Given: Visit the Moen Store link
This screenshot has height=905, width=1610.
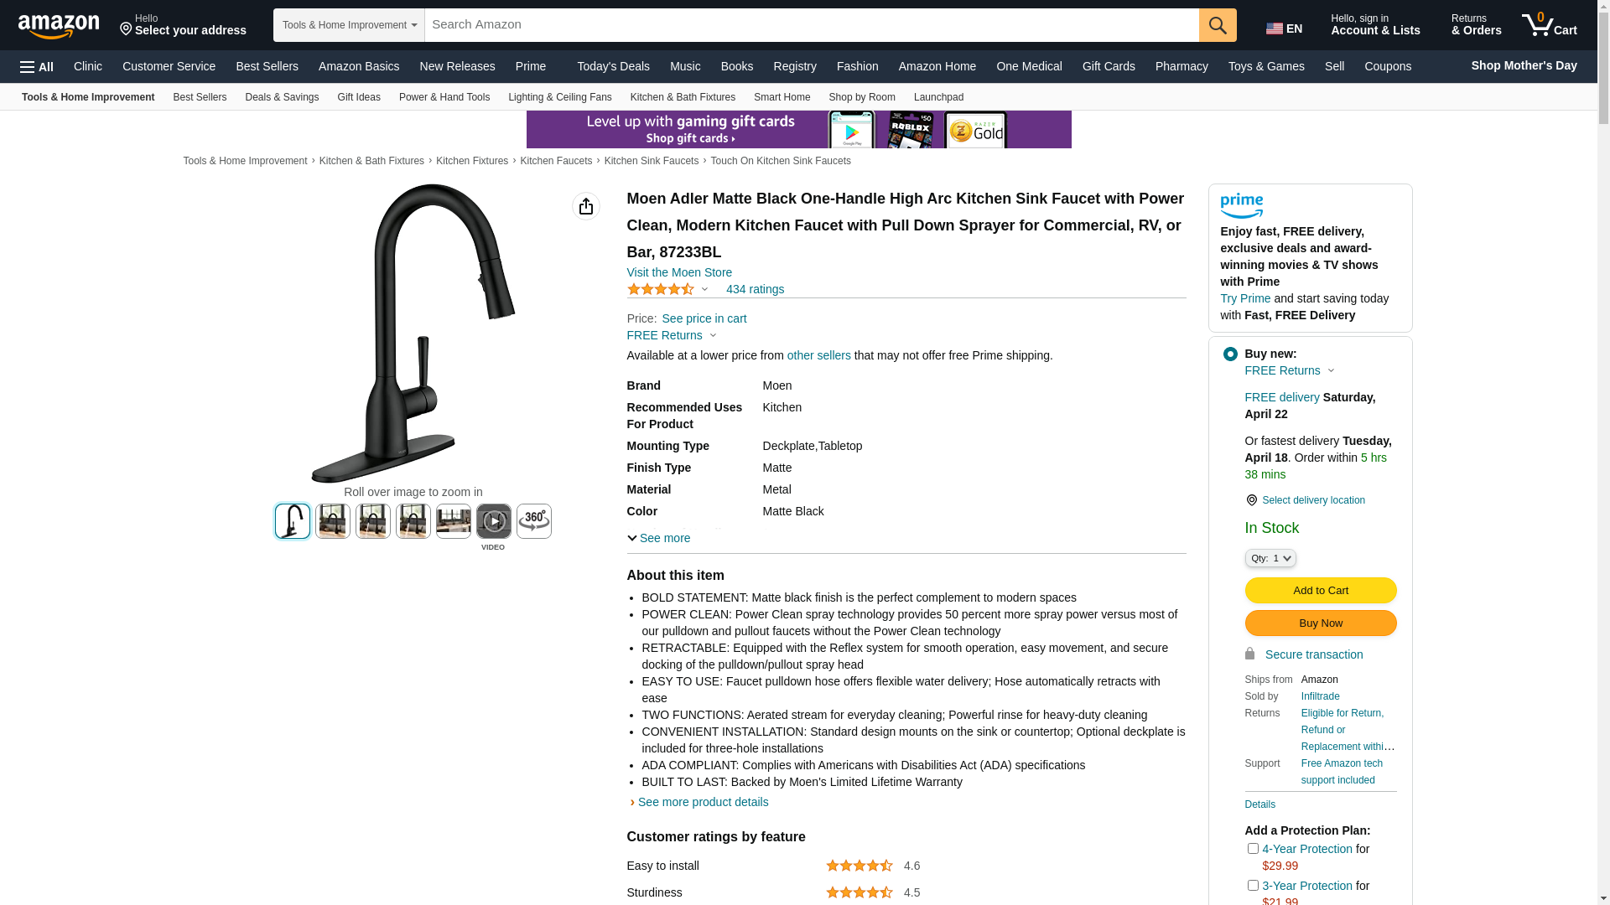Looking at the screenshot, I should (679, 272).
